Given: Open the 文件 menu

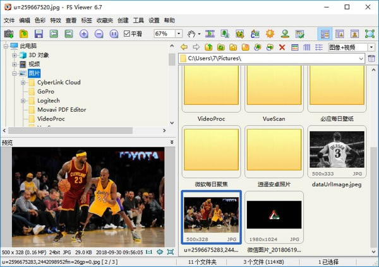Looking at the screenshot, I should point(9,20).
